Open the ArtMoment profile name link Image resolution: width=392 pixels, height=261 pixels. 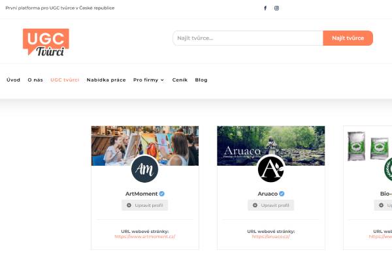coord(142,194)
